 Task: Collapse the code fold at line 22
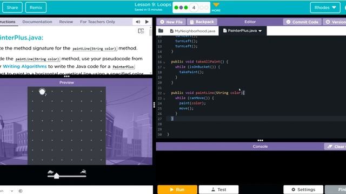pyautogui.click(x=164, y=93)
